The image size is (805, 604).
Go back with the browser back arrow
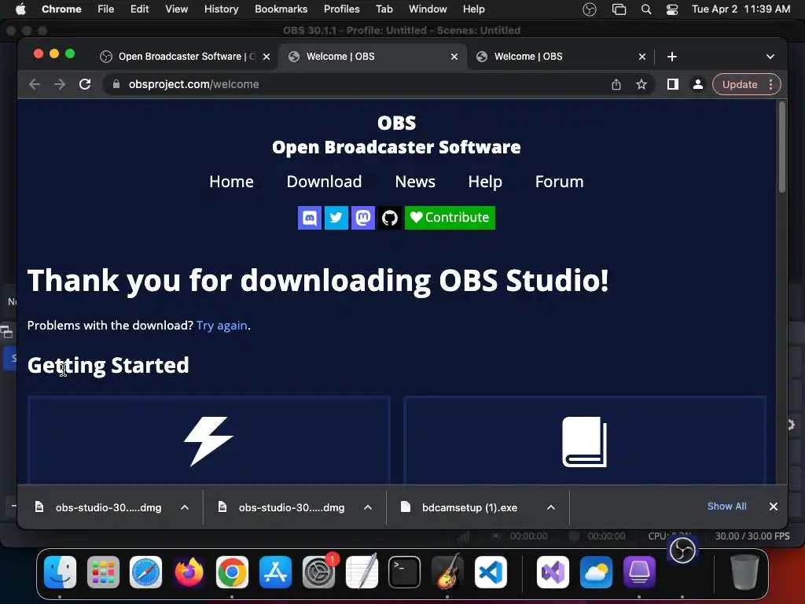click(35, 84)
